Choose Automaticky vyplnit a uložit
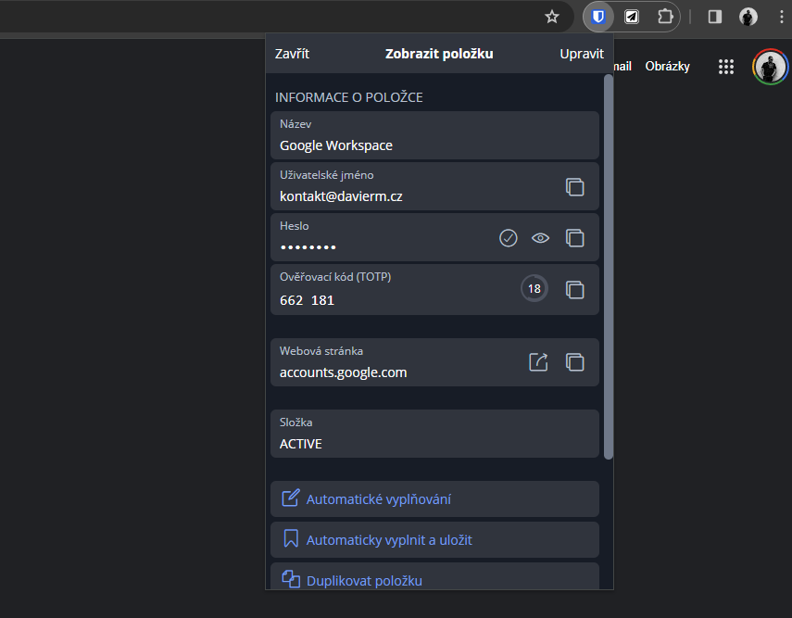 click(x=434, y=539)
